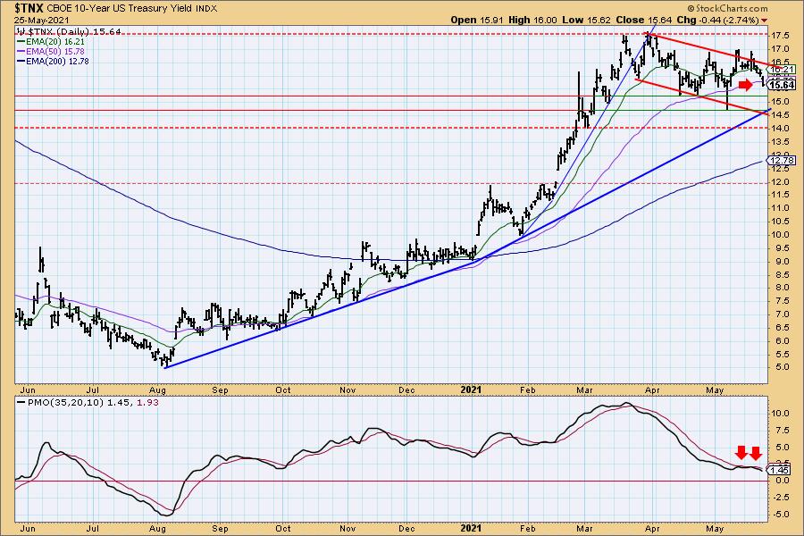Click the boxed 15.64 last-price tag

tap(782, 85)
